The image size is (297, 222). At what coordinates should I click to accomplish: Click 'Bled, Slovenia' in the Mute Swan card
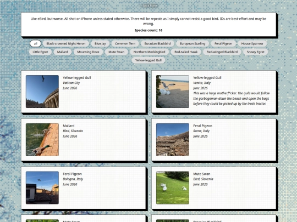203,179
